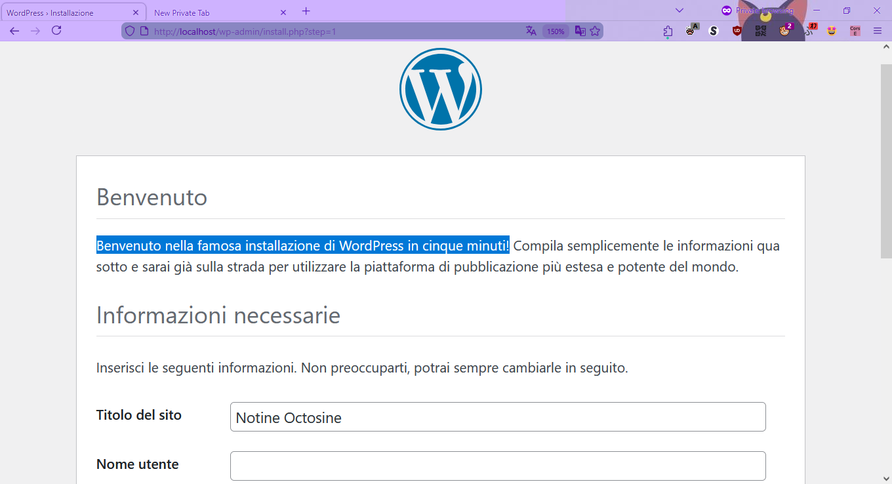
Task: Bookmark the page with the star icon
Action: point(595,30)
